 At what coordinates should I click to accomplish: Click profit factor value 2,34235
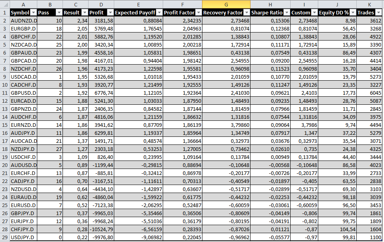(x=182, y=20)
